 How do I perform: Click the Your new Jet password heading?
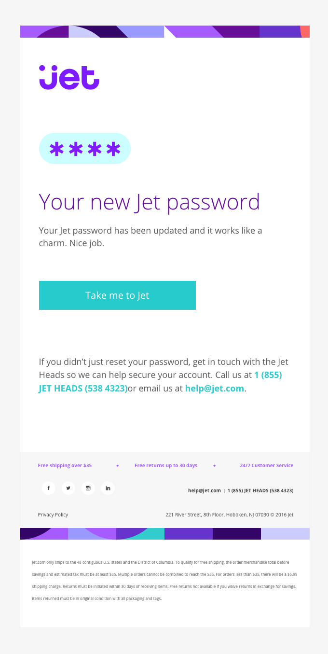tap(150, 202)
